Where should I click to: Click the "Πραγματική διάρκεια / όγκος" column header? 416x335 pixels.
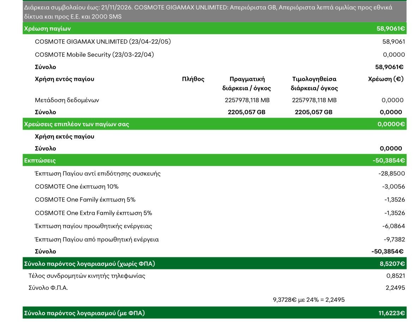coord(247,84)
